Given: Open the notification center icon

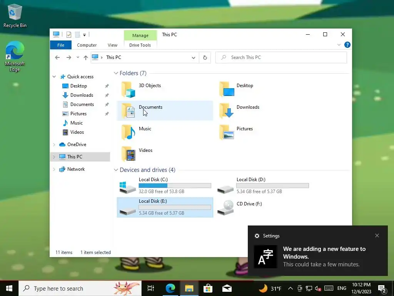Looking at the screenshot, I should pyautogui.click(x=382, y=289).
